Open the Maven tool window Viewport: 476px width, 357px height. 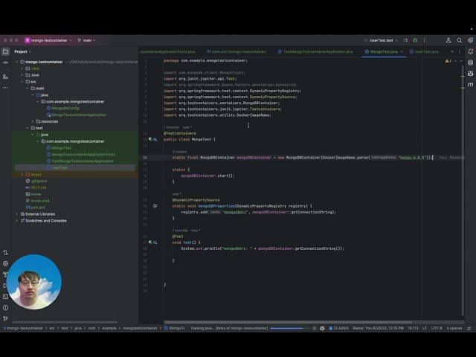click(471, 84)
